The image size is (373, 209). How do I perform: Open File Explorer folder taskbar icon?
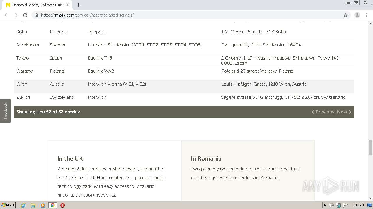(x=33, y=205)
